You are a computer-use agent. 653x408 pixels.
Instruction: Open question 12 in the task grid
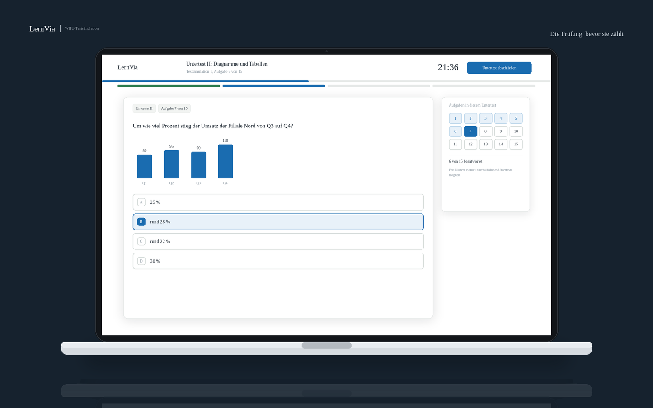(x=470, y=144)
